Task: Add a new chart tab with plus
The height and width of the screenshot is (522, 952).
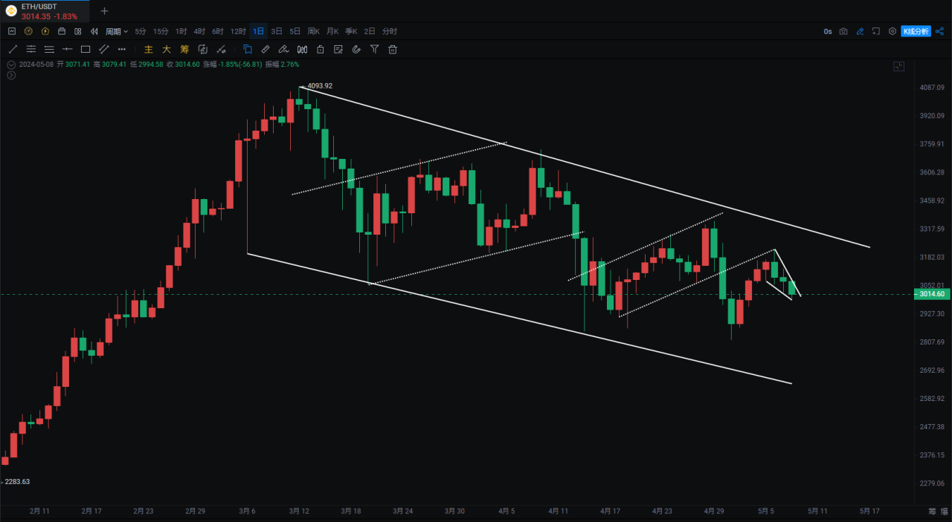Action: (x=104, y=11)
